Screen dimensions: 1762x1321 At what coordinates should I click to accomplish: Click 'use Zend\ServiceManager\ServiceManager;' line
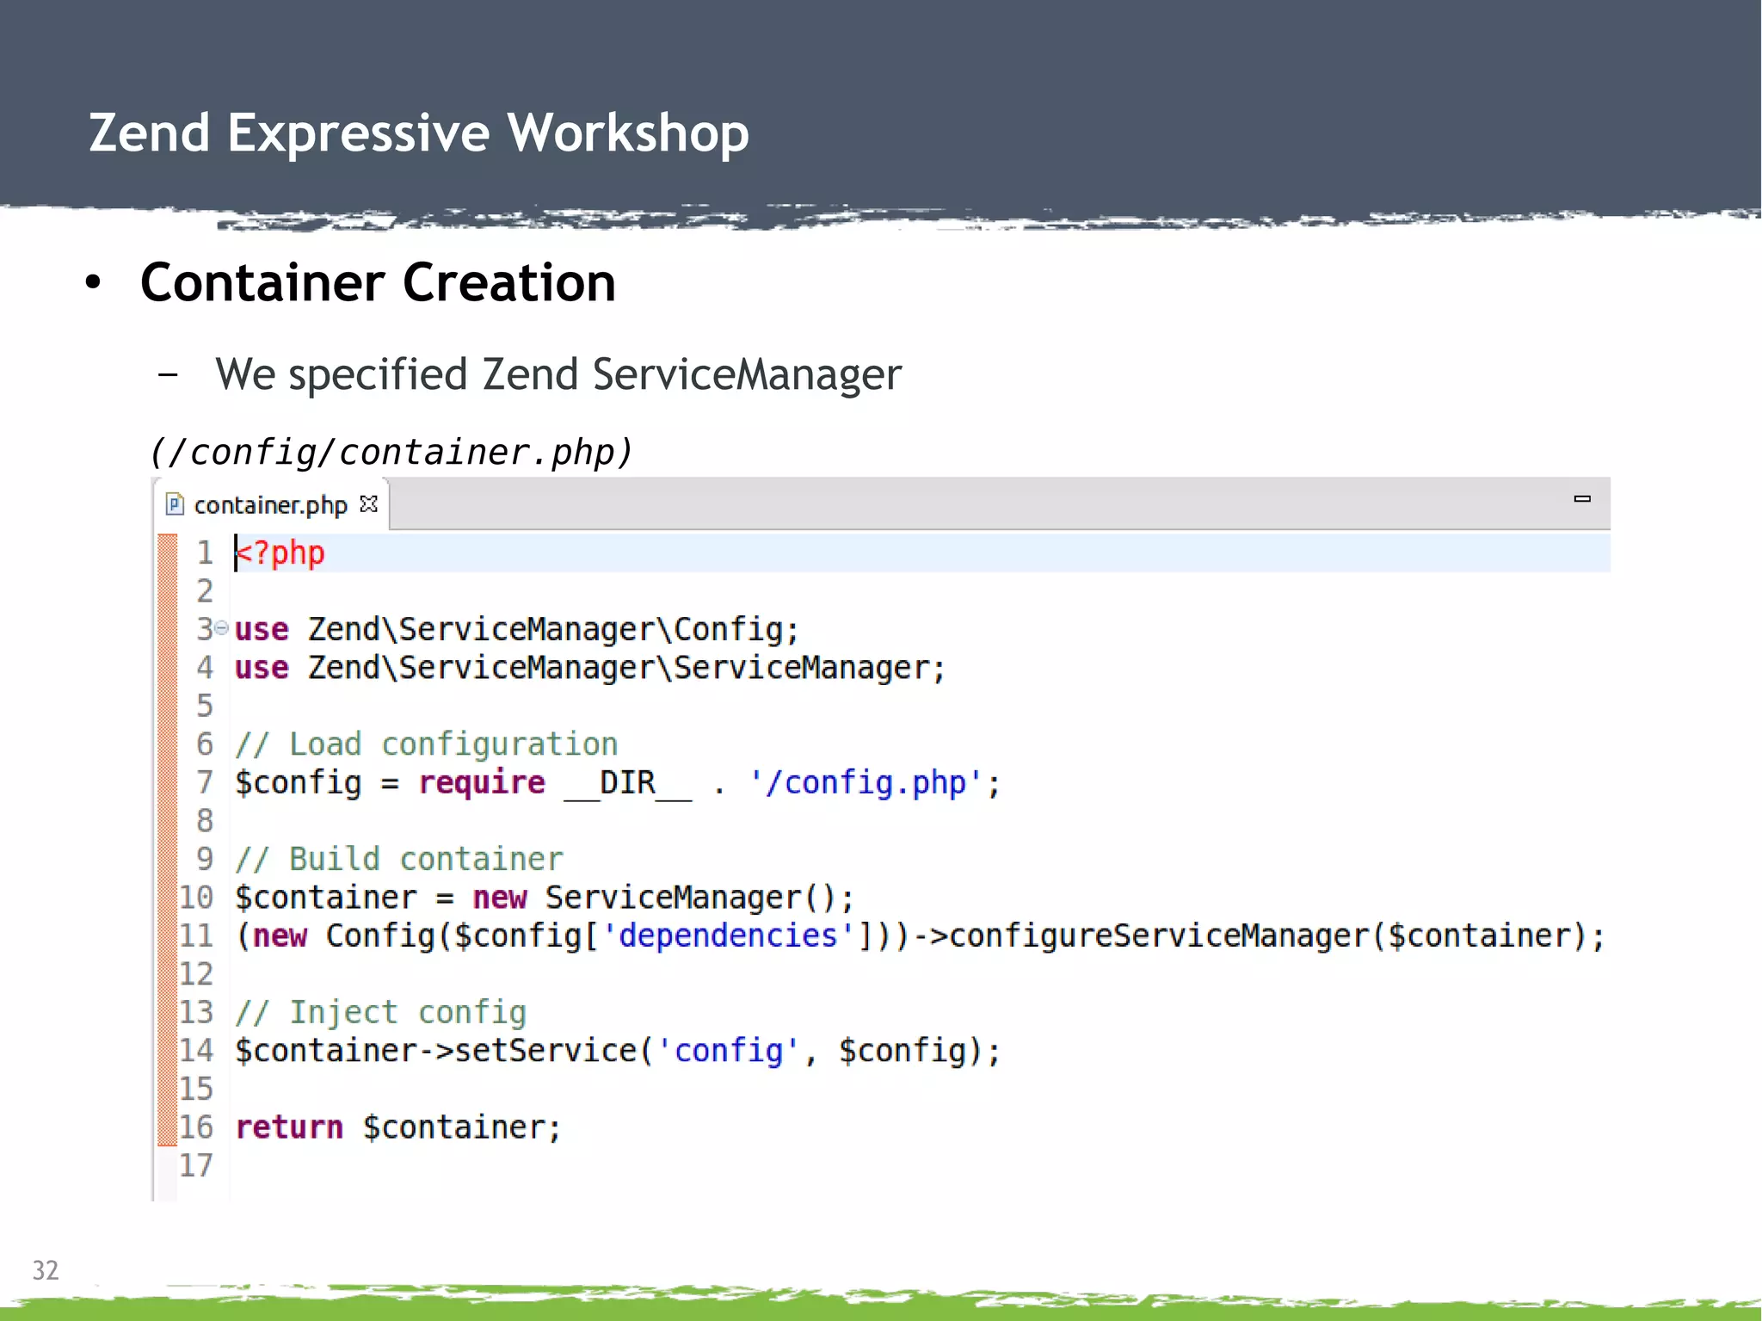point(590,668)
